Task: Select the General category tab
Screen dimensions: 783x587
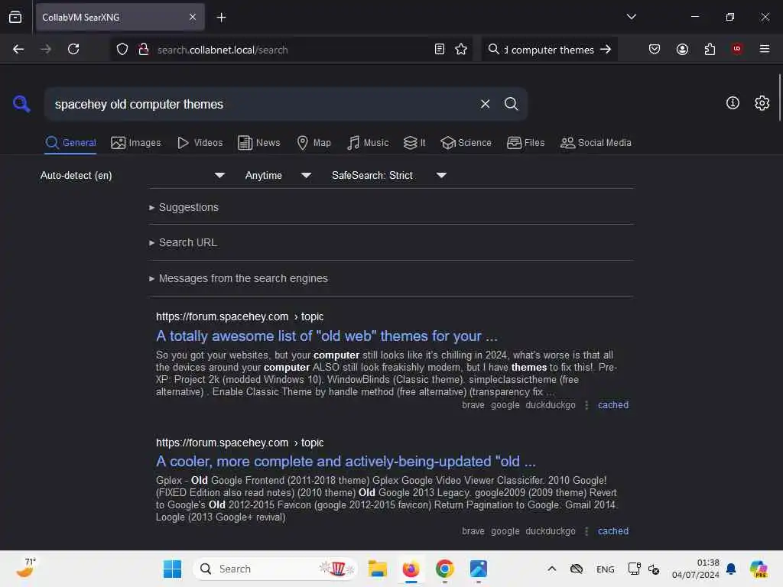Action: point(70,143)
